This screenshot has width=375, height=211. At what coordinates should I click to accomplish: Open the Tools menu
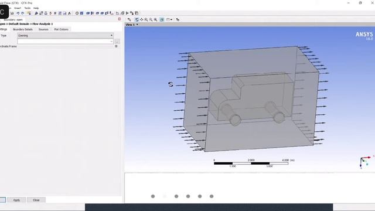pos(28,8)
